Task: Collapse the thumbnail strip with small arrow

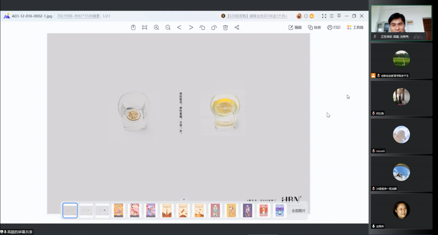Action: (184, 200)
